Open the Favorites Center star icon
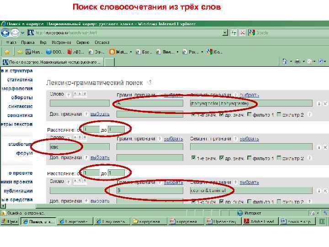The height and width of the screenshot is (247, 329). tap(7, 52)
